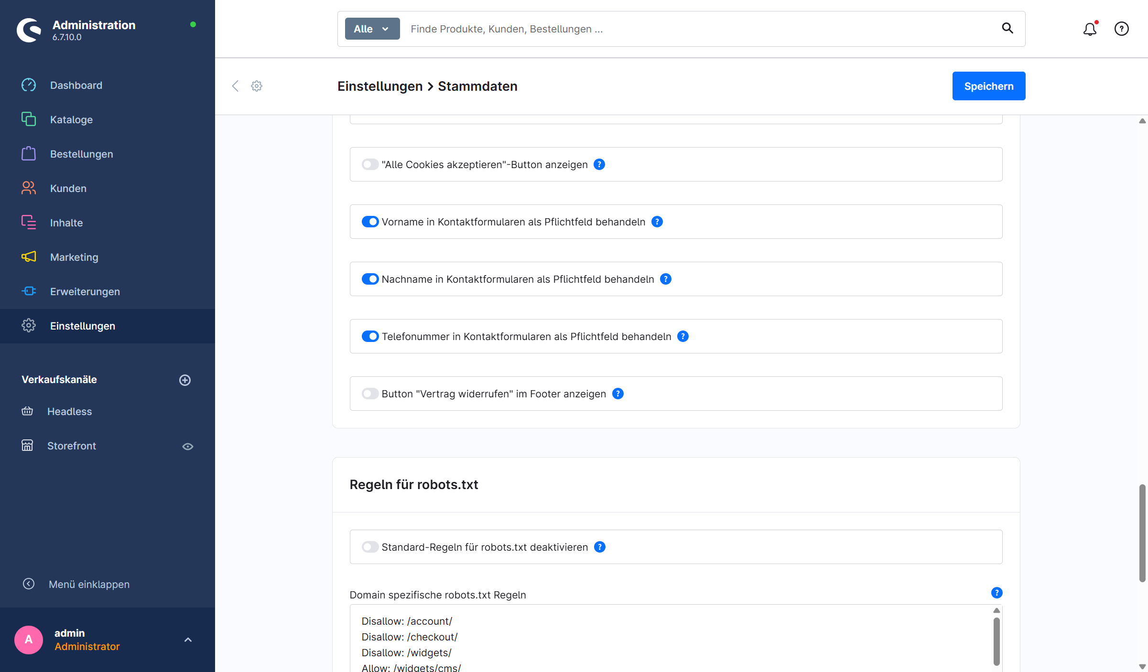The image size is (1148, 672).
Task: Select Einstellungen menu item
Action: coord(108,326)
